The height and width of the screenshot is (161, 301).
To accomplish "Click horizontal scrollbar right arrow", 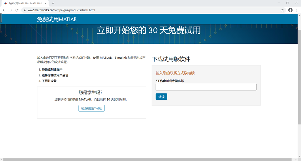I will tap(296, 160).
